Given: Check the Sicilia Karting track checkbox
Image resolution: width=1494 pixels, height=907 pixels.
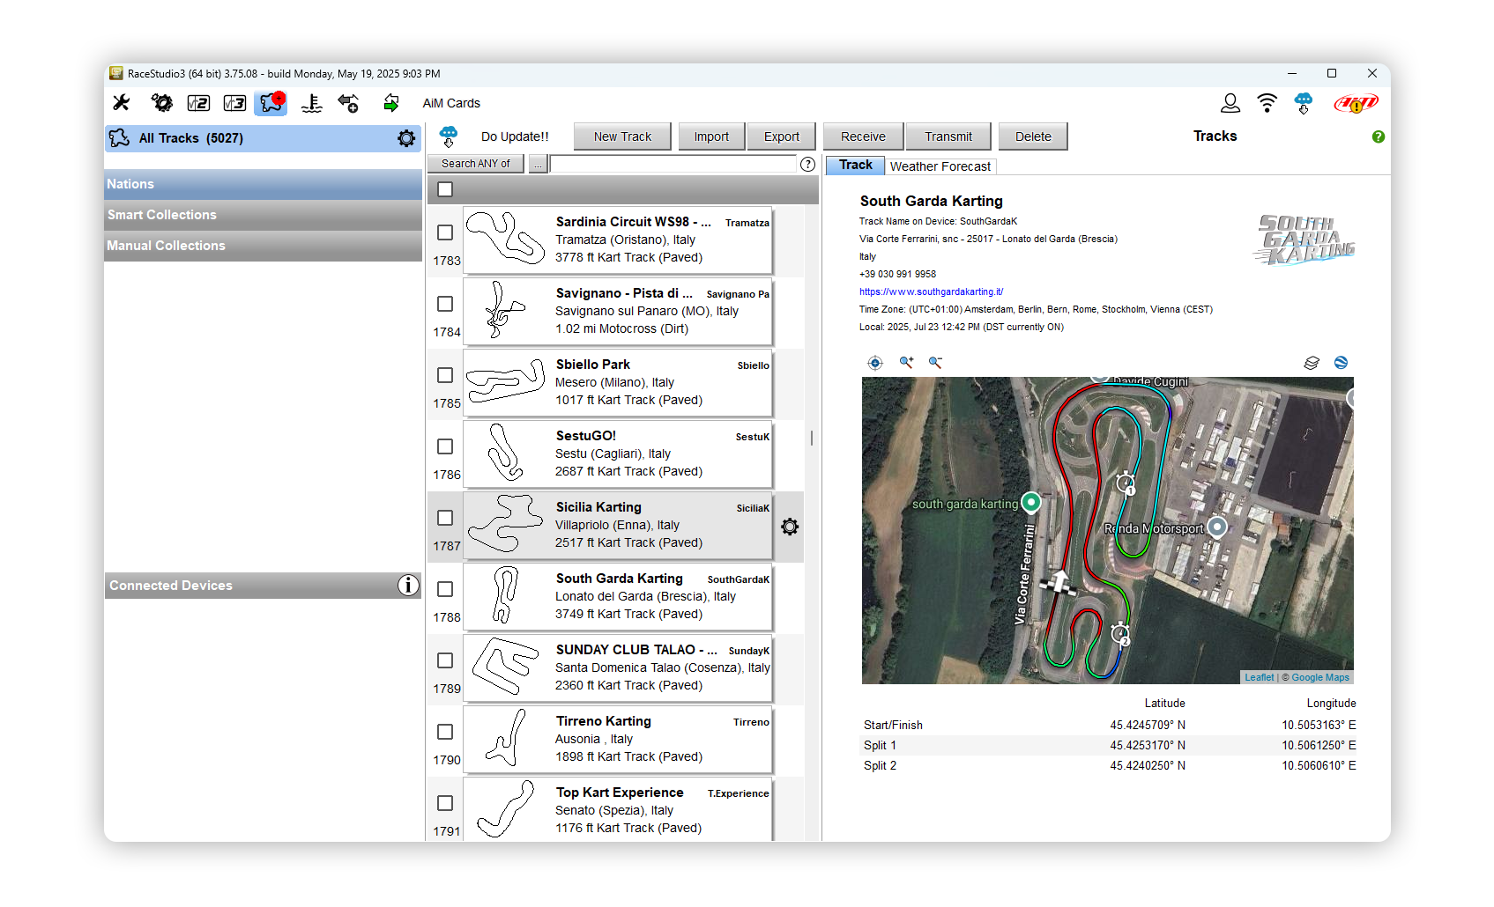Looking at the screenshot, I should [x=445, y=518].
